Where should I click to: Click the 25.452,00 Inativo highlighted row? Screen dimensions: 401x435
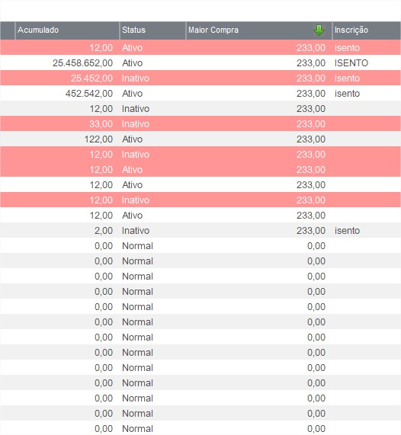point(200,78)
